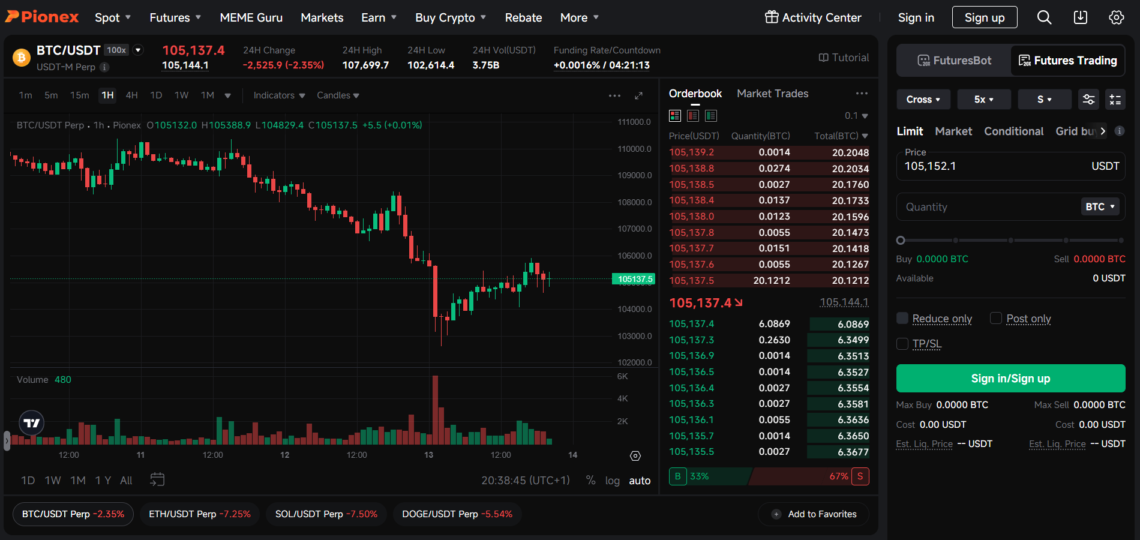Viewport: 1140px width, 540px height.
Task: Open the Cross margin mode dropdown
Action: (923, 100)
